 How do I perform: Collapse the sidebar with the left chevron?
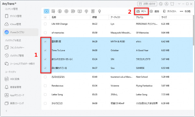point(6,111)
